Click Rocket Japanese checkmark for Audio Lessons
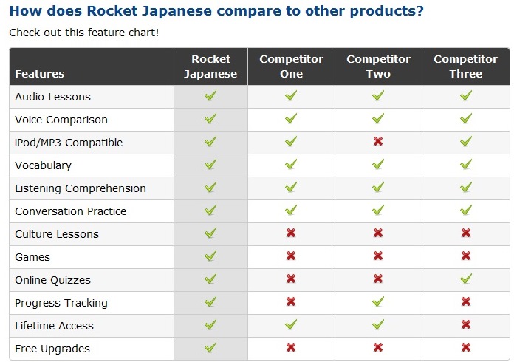517x362 pixels. (x=210, y=96)
